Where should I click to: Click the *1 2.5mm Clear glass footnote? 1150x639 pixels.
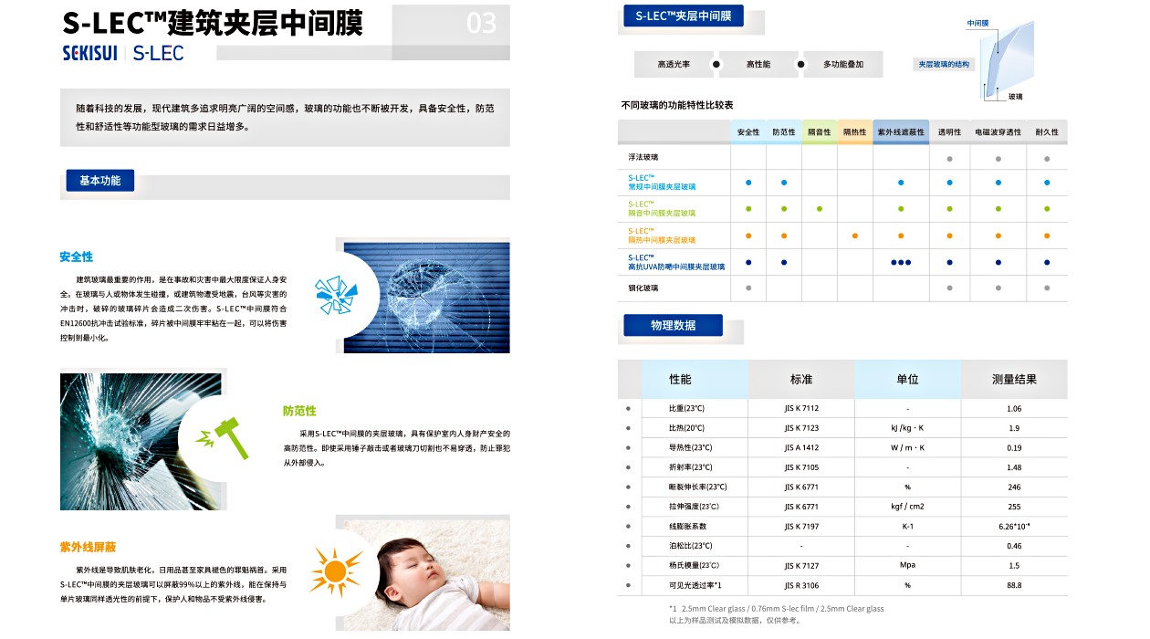777,608
